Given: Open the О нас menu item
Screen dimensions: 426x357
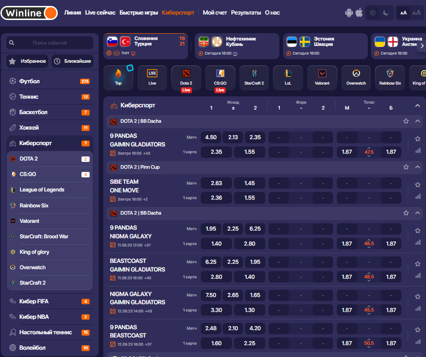Looking at the screenshot, I should (x=272, y=12).
